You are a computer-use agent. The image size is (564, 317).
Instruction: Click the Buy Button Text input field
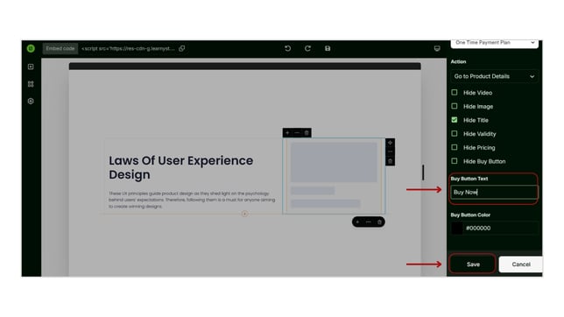(x=494, y=192)
